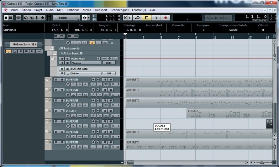This screenshot has height=167, width=279.
Task: Open the Fichier menu
Action: [x=14, y=10]
